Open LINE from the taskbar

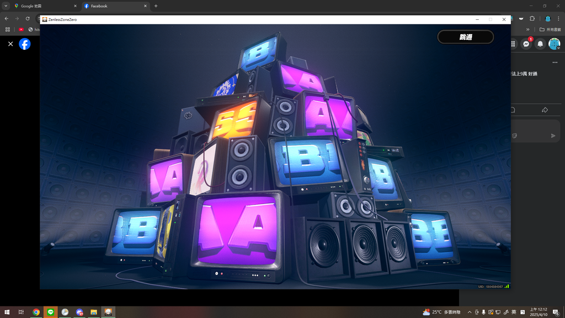pyautogui.click(x=50, y=312)
